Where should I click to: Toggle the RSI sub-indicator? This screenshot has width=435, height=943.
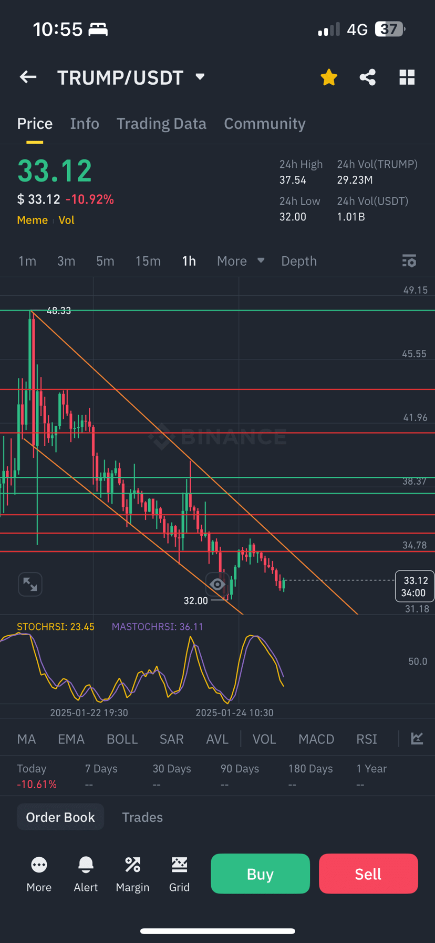(x=367, y=739)
